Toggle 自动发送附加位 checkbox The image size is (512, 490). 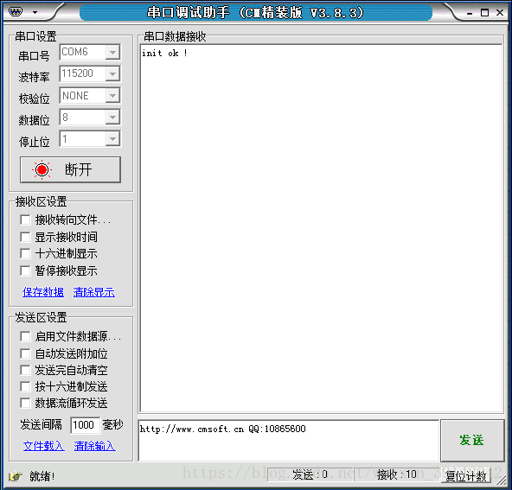pyautogui.click(x=25, y=353)
